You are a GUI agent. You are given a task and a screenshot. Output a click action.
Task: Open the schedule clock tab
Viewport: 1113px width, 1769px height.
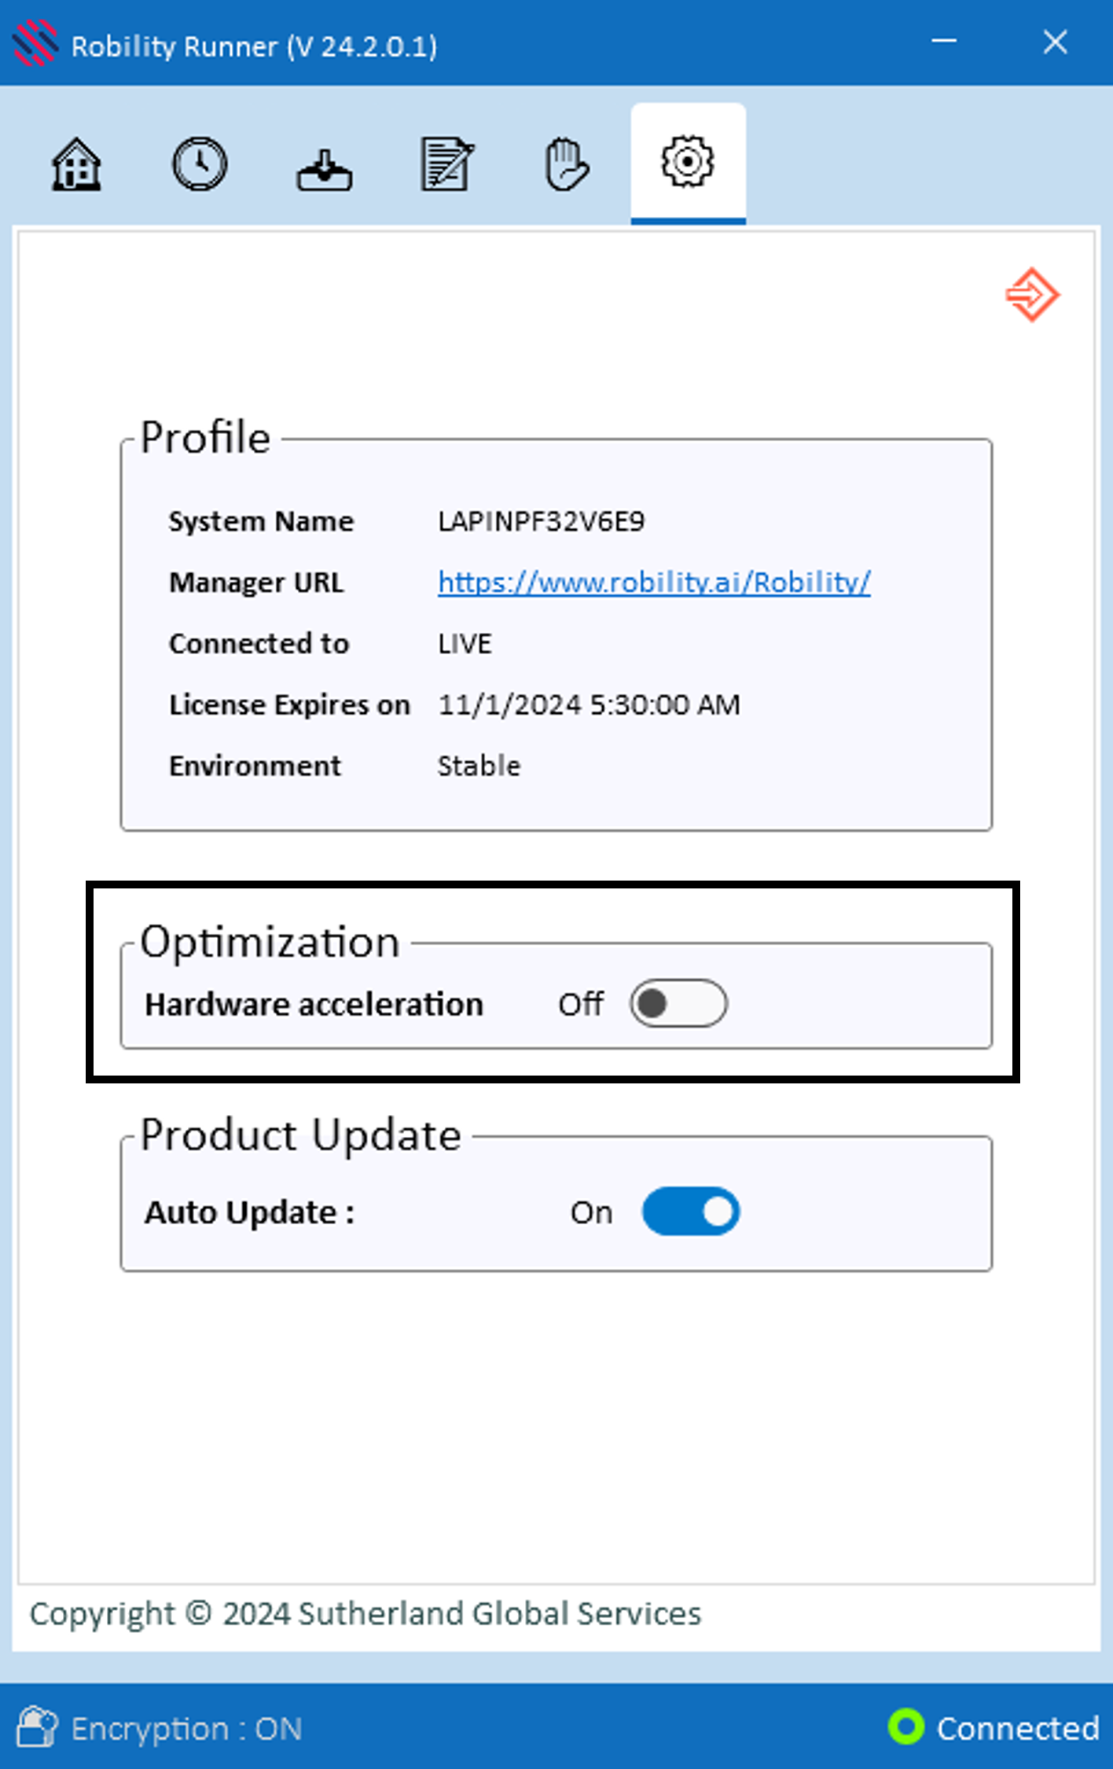[x=200, y=164]
